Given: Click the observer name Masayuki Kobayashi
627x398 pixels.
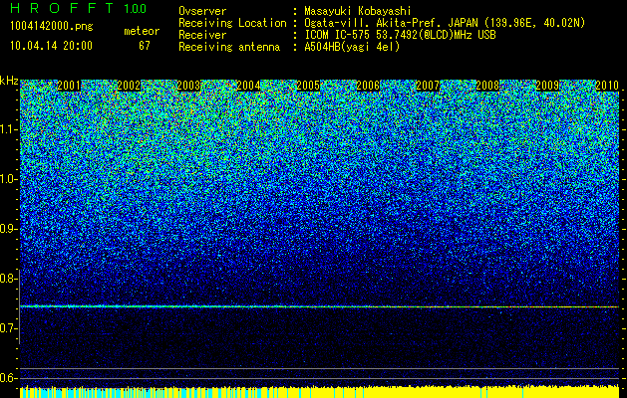Looking at the screenshot, I should pyautogui.click(x=357, y=11).
